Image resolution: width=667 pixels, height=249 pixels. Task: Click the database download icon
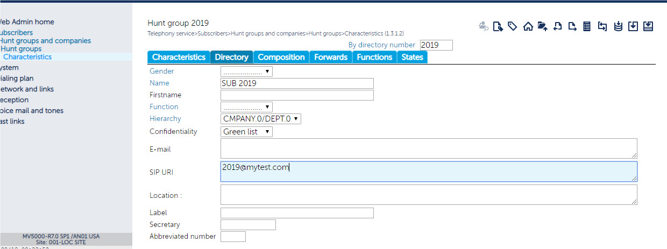coord(618,26)
